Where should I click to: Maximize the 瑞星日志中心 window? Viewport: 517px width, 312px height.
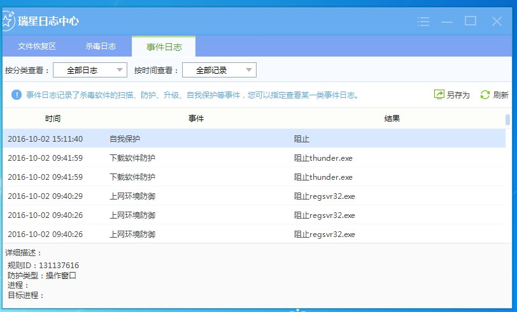tap(471, 21)
